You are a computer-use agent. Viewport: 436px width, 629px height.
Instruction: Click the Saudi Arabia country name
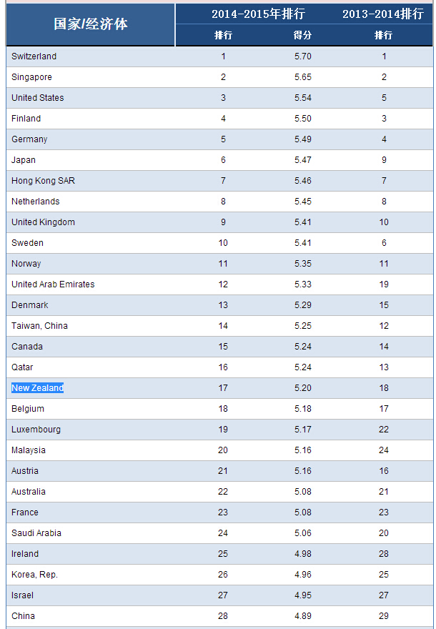[x=36, y=533]
